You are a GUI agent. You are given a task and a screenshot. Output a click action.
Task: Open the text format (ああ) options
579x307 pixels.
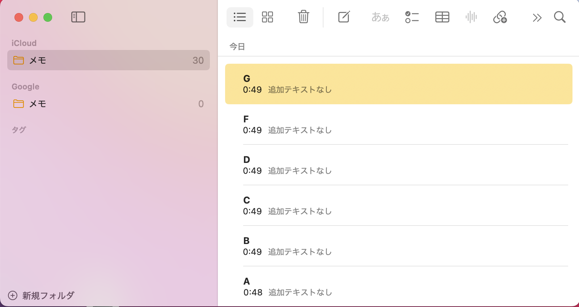coord(380,17)
